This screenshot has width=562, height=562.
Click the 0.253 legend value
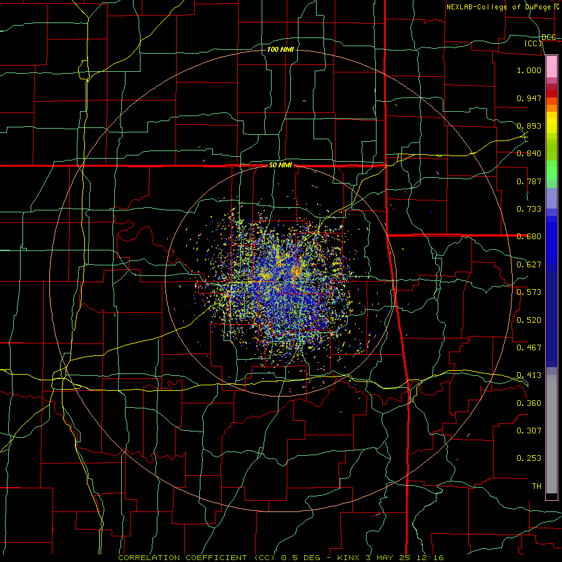click(x=529, y=458)
